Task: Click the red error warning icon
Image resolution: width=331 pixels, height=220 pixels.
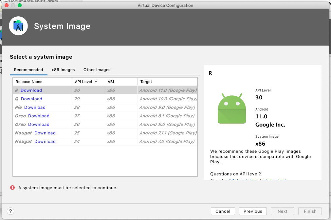Action: click(x=12, y=188)
